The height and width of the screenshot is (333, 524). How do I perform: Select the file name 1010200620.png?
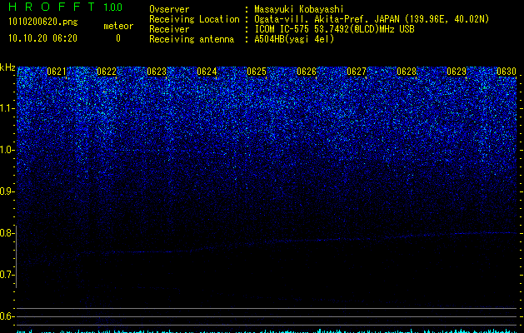coord(43,22)
